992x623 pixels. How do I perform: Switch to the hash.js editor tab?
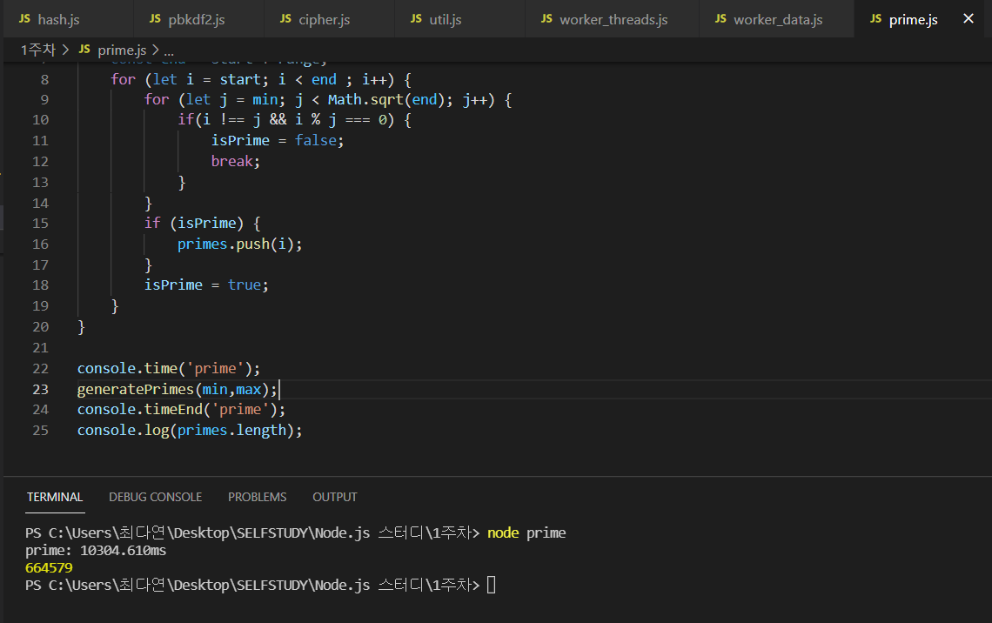pyautogui.click(x=69, y=19)
